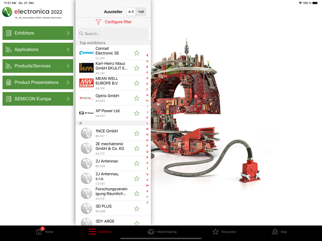Open the Optris logo
Image resolution: width=322 pixels, height=241 pixels.
point(86,98)
